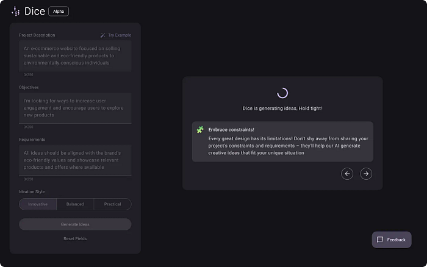Focus the Objectives text field
Screen dimensions: 427x267
point(75,108)
